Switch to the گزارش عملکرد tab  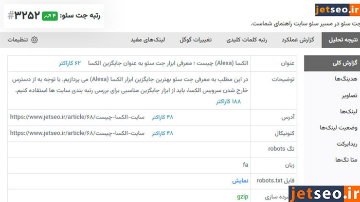298,40
